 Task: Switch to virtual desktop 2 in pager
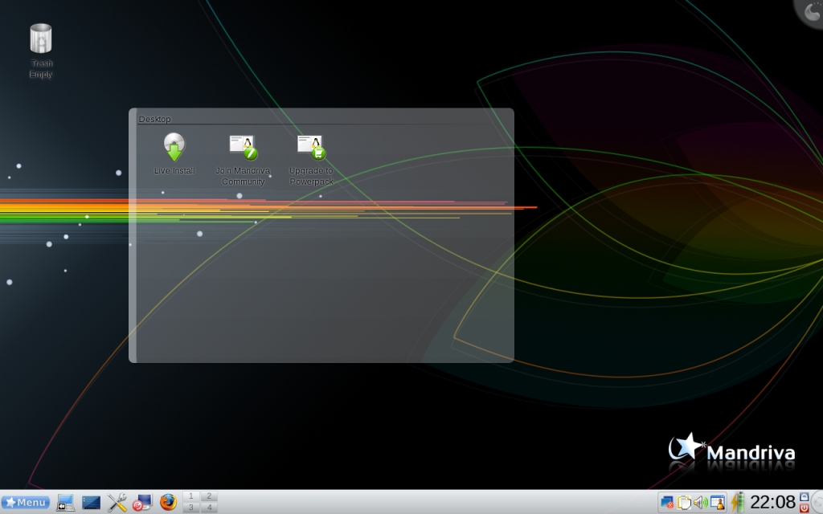[x=209, y=496]
